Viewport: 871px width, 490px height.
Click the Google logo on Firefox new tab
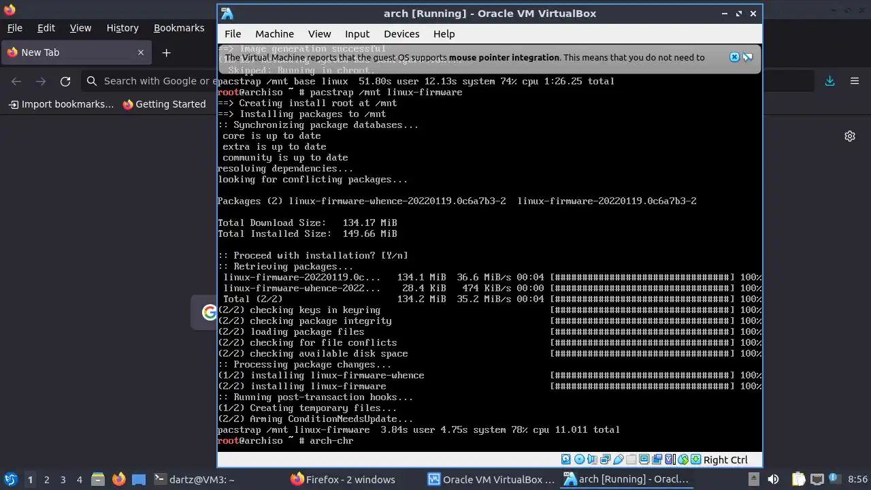(x=209, y=312)
